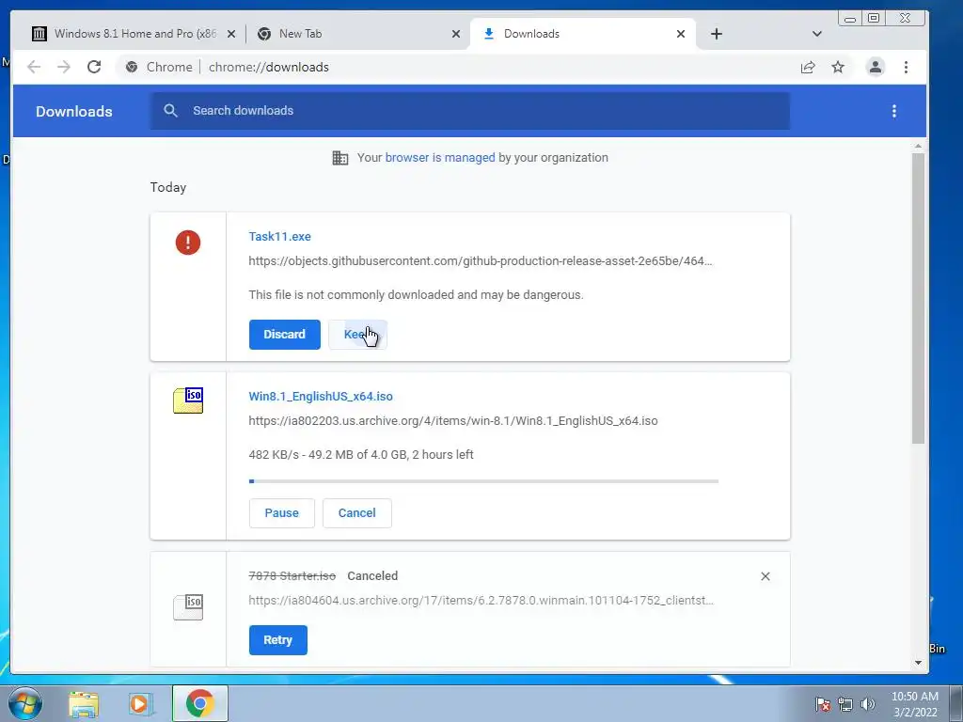963x722 pixels.
Task: Expand the tab search chevron
Action: tap(817, 34)
